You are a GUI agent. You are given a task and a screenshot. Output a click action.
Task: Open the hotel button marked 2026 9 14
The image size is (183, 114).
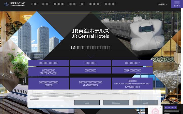49,72
